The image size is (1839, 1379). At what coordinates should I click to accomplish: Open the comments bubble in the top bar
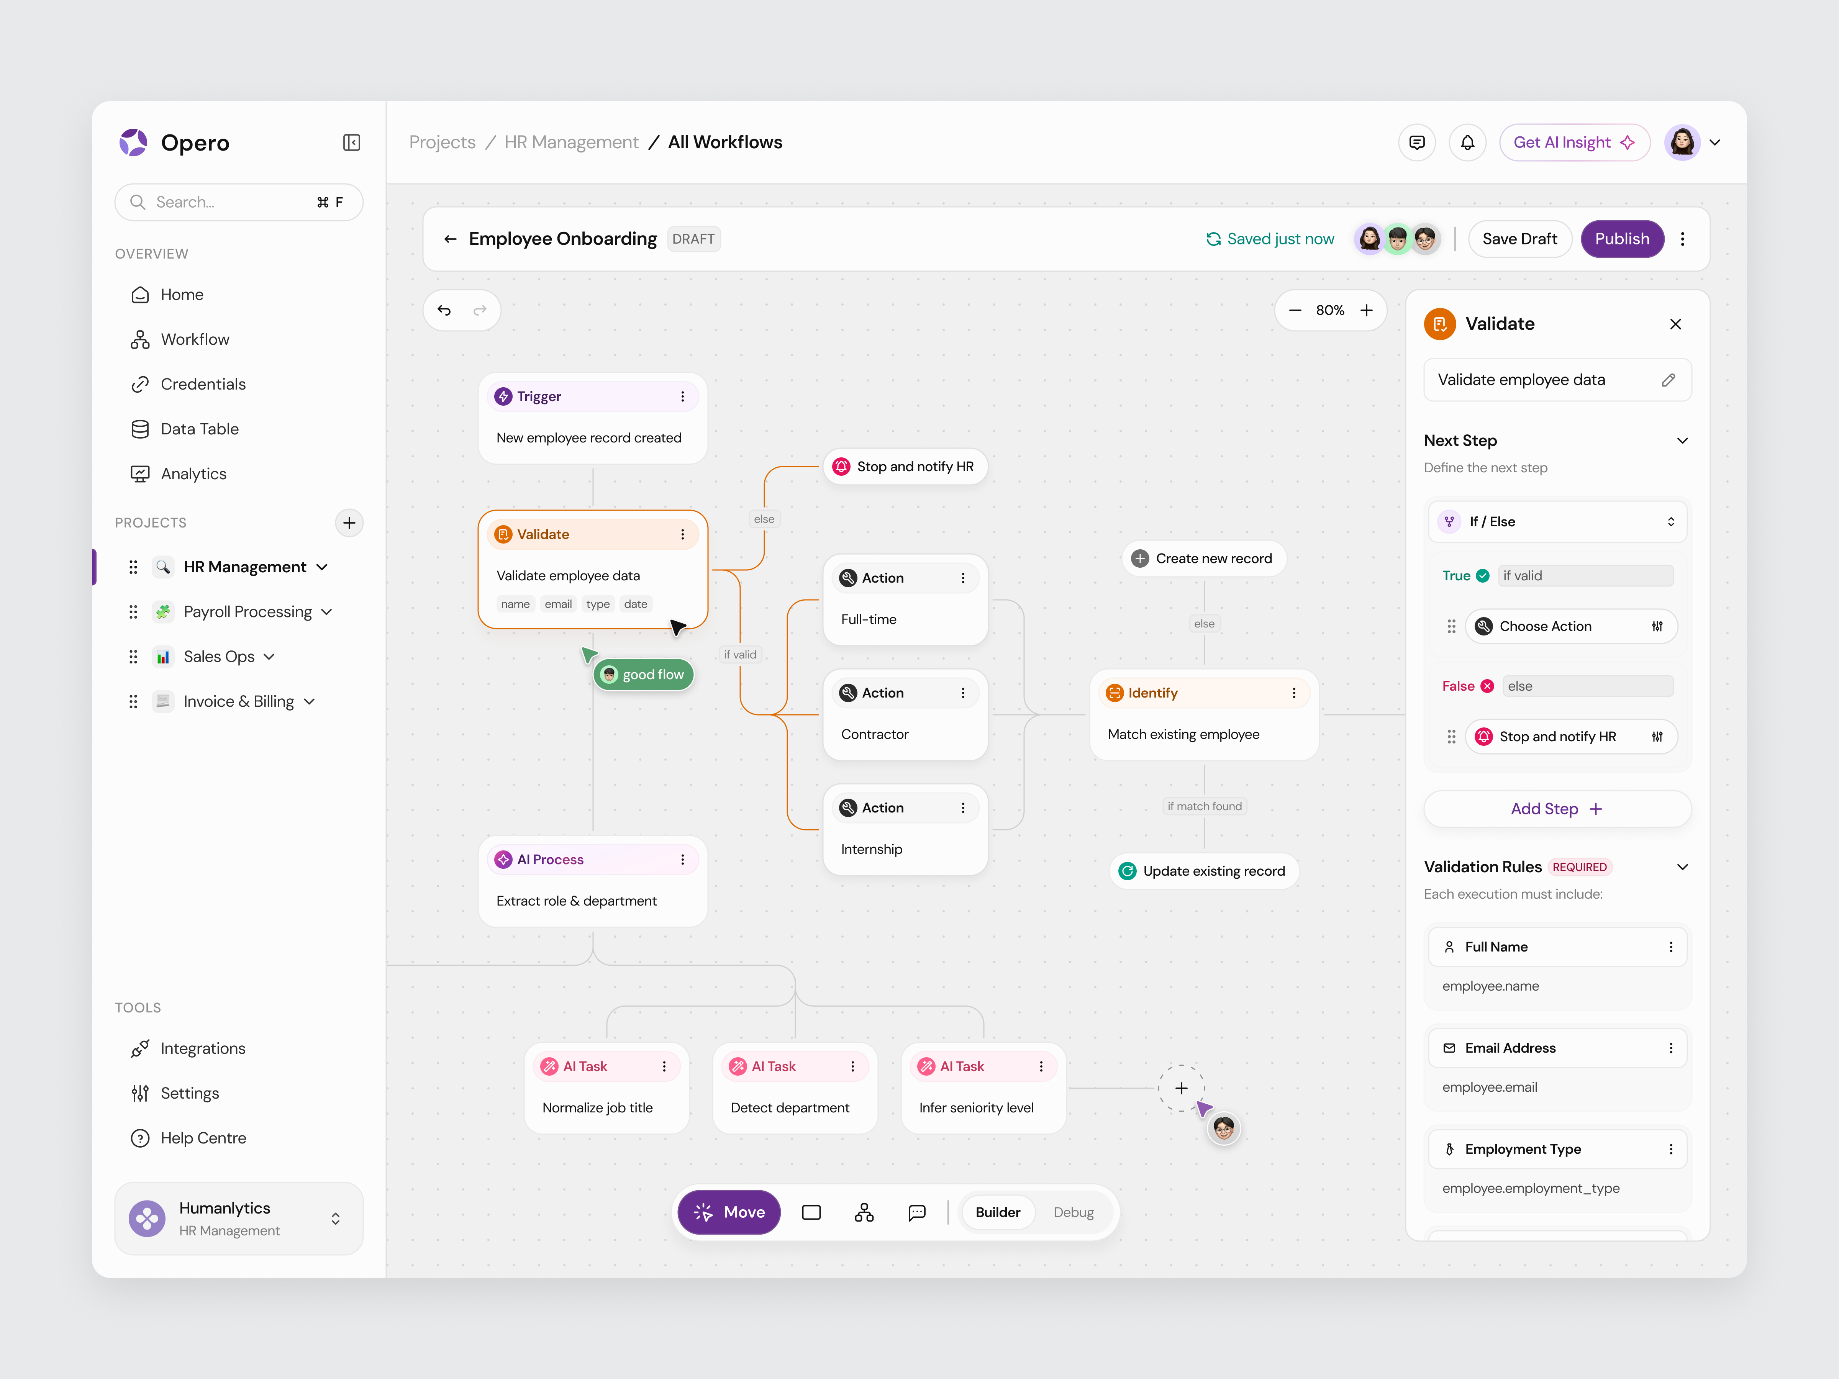point(1417,142)
